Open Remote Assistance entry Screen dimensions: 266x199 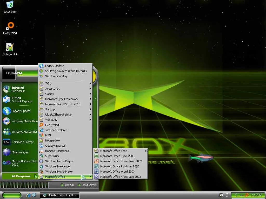pyautogui.click(x=65, y=151)
